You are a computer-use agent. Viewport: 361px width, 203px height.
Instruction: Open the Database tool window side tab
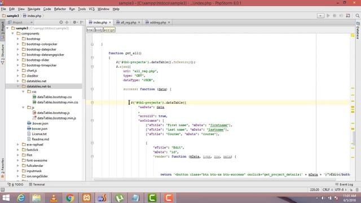[358, 30]
